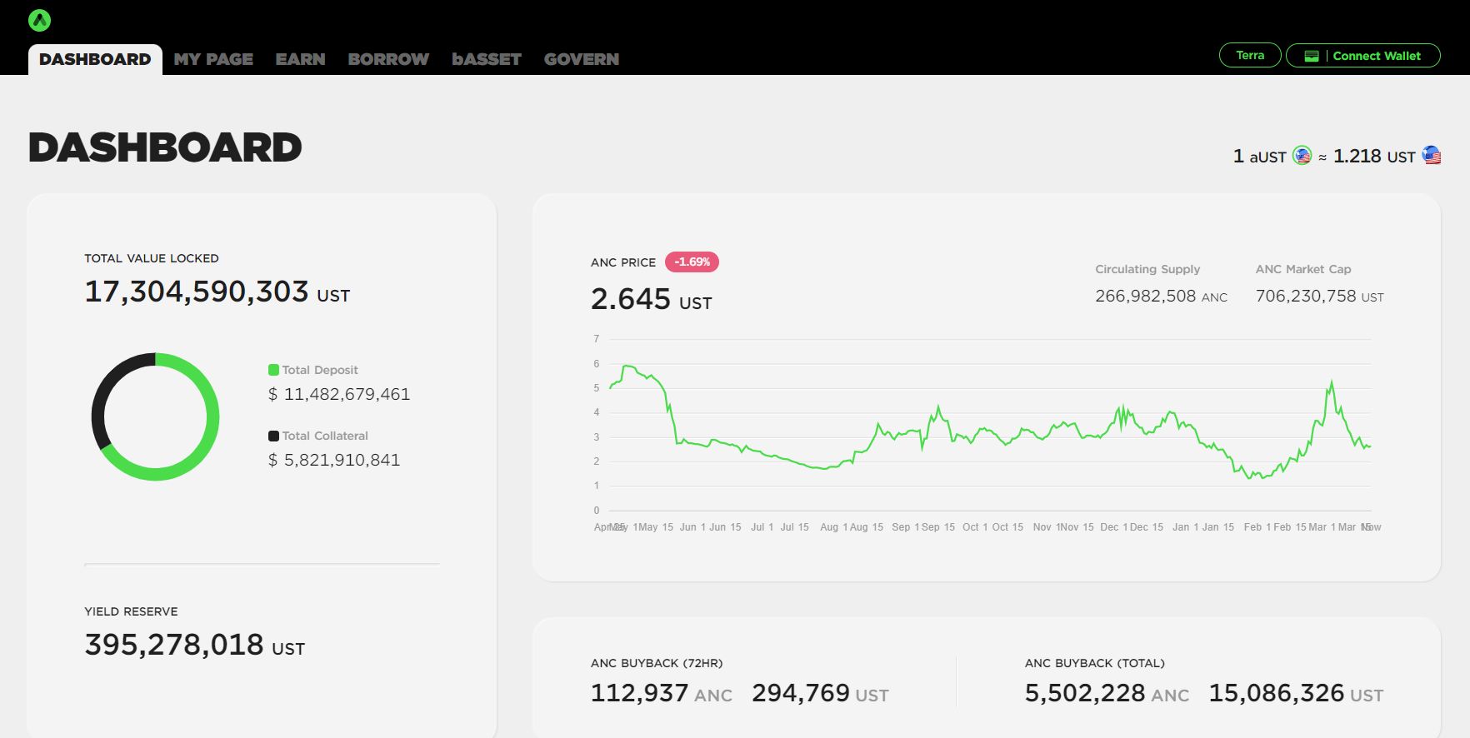Open the bASSET tab

(x=487, y=59)
